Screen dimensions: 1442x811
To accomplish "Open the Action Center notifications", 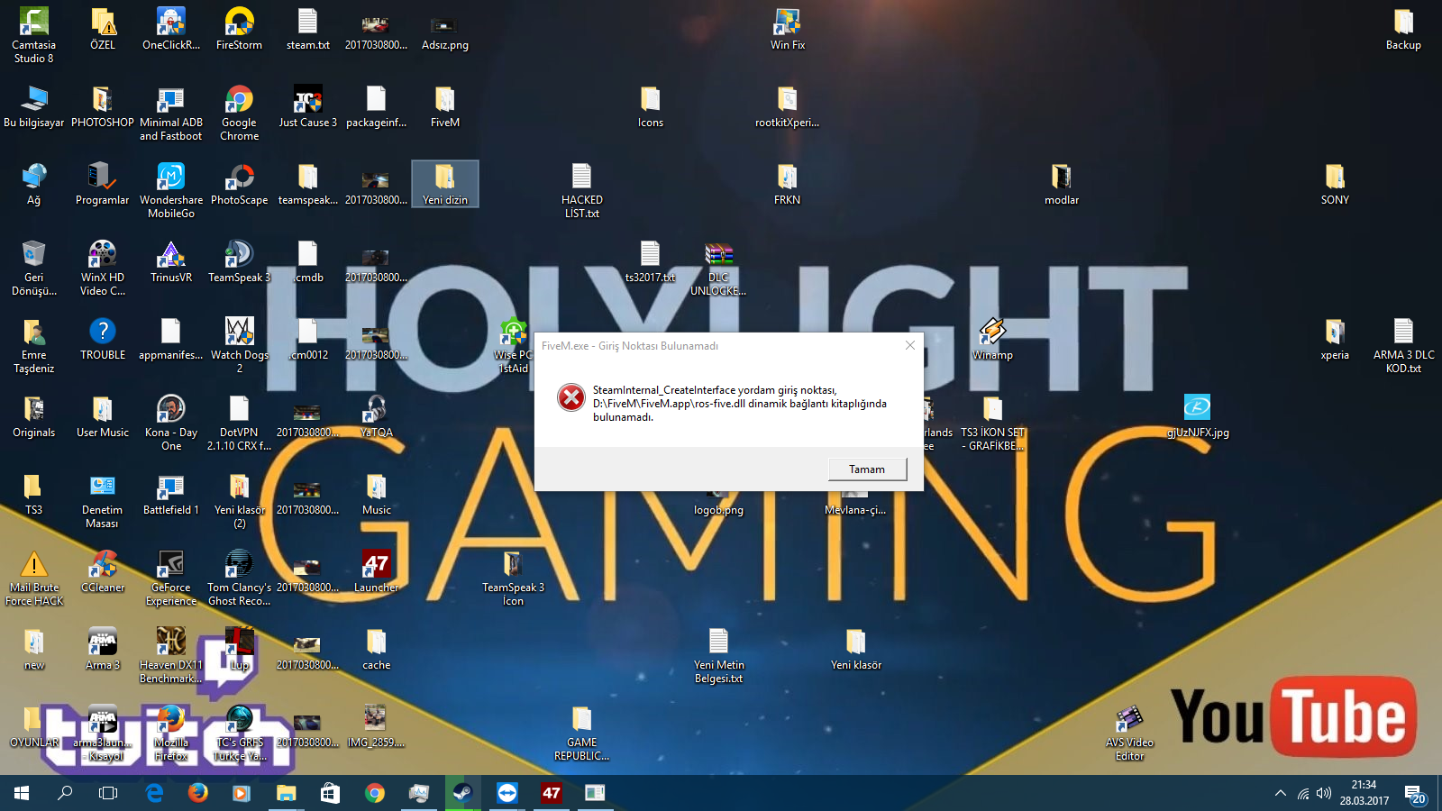I will tap(1413, 793).
